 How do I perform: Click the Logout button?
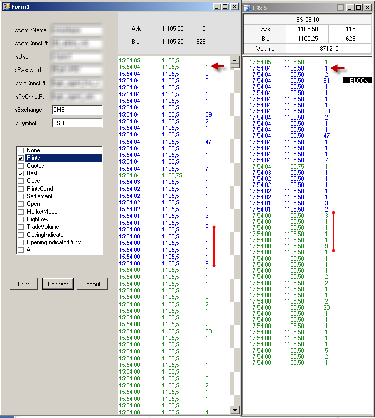(92, 284)
